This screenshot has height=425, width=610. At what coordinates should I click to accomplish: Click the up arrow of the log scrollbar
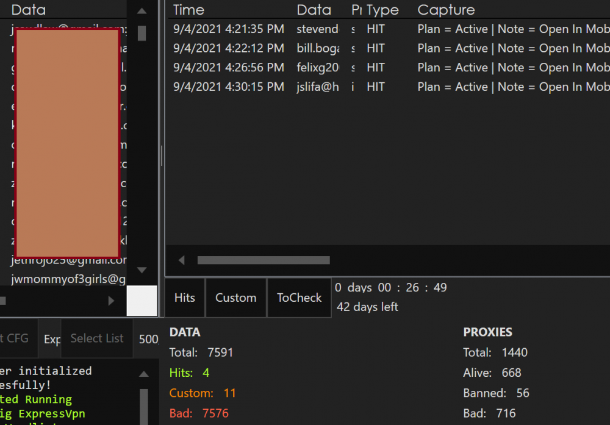143,374
